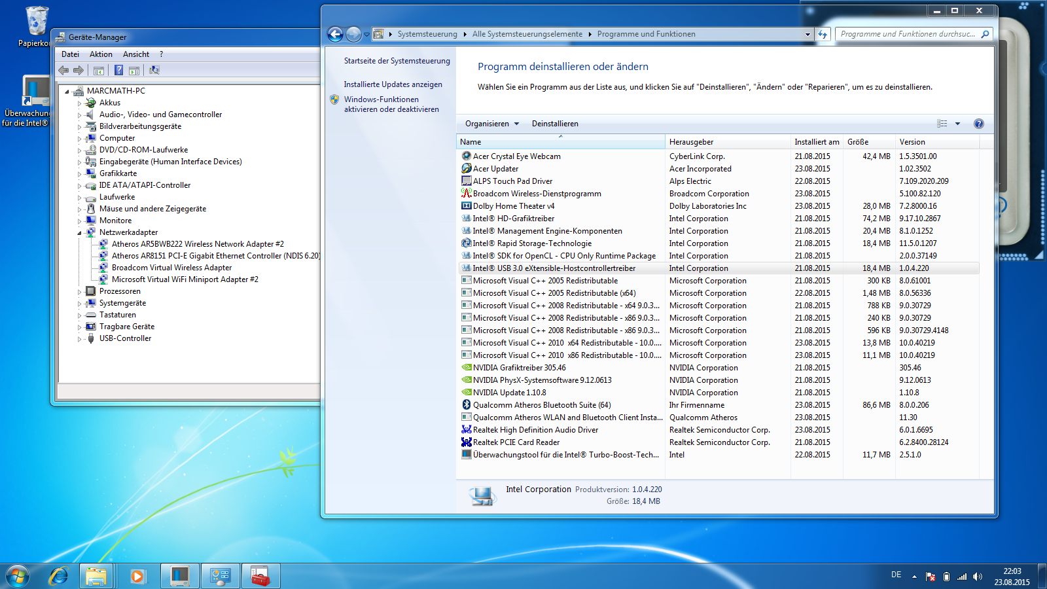Click the Control Panel taskbar icon

tap(220, 576)
